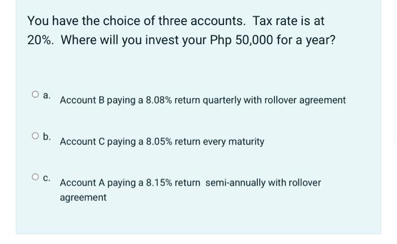Click the '20%.' text in the question
Image resolution: width=397 pixels, height=244 pixels.
(x=40, y=40)
